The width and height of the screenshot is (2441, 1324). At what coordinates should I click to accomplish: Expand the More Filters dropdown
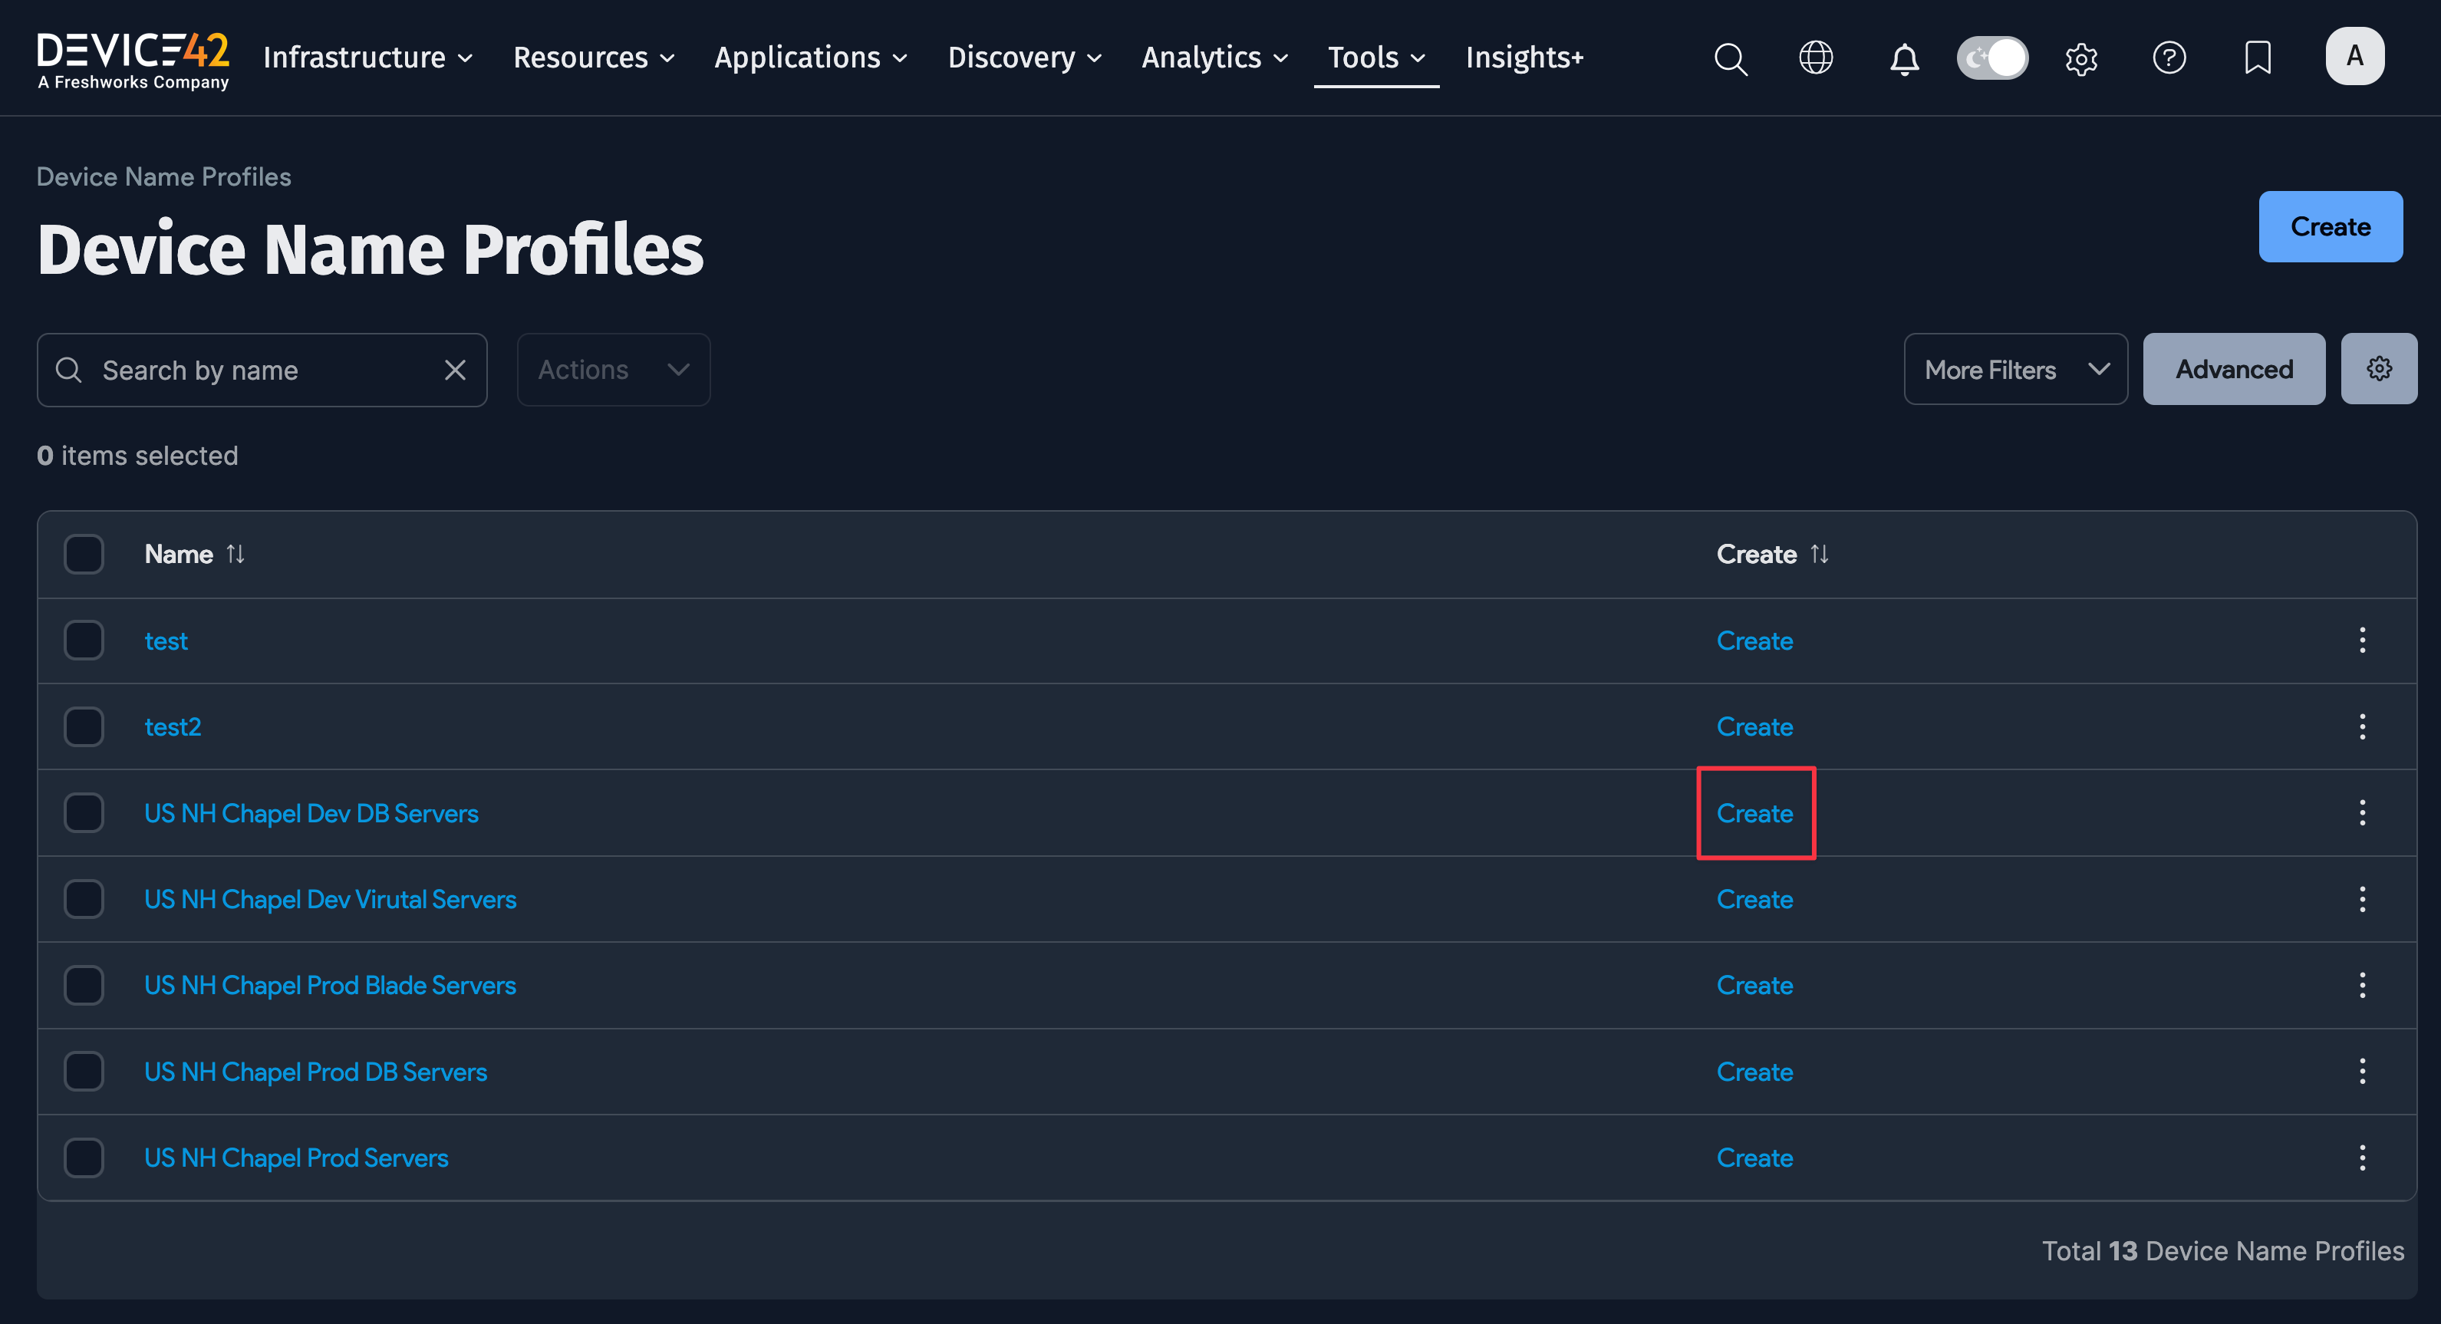click(x=2015, y=369)
